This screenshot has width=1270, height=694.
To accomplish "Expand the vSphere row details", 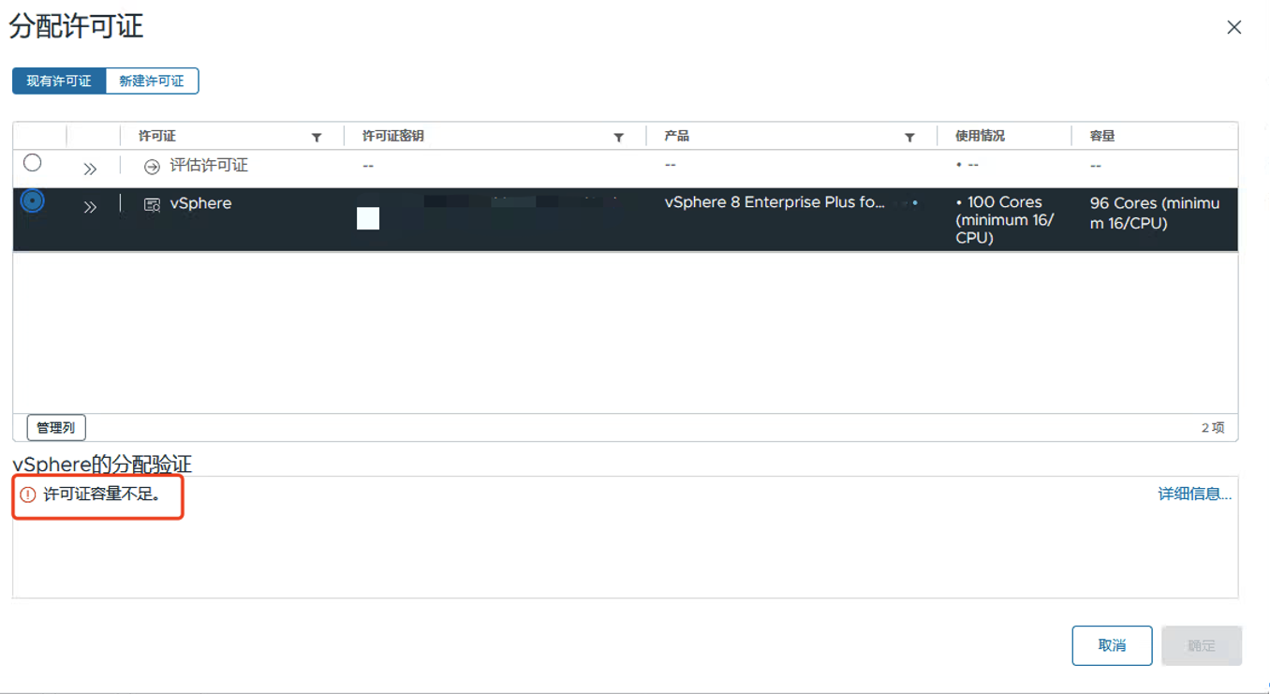I will pyautogui.click(x=90, y=207).
